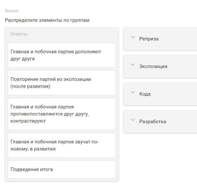Select answer card 'Подведение итога'
197x188 pixels.
click(x=61, y=169)
